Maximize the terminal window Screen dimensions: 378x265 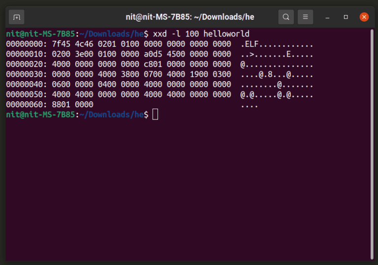346,17
